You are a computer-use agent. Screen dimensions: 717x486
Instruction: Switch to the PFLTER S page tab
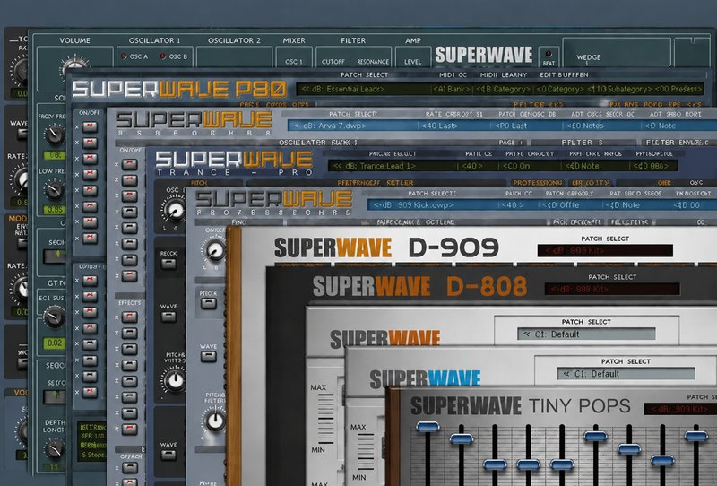click(x=582, y=143)
